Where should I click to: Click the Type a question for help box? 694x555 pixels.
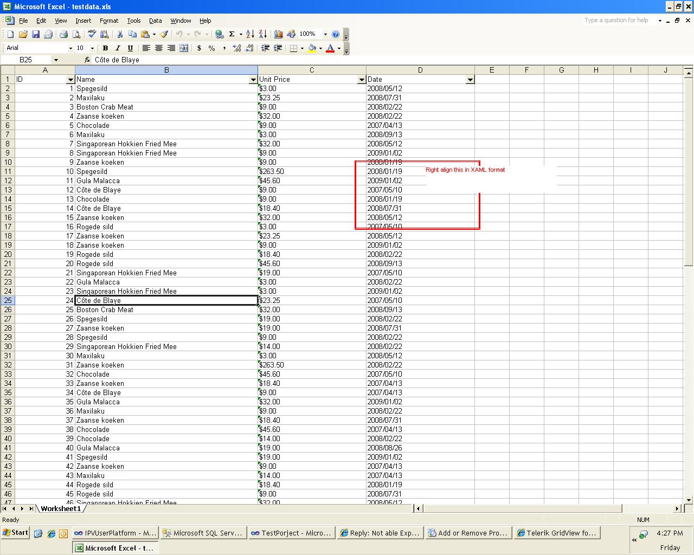pos(619,21)
